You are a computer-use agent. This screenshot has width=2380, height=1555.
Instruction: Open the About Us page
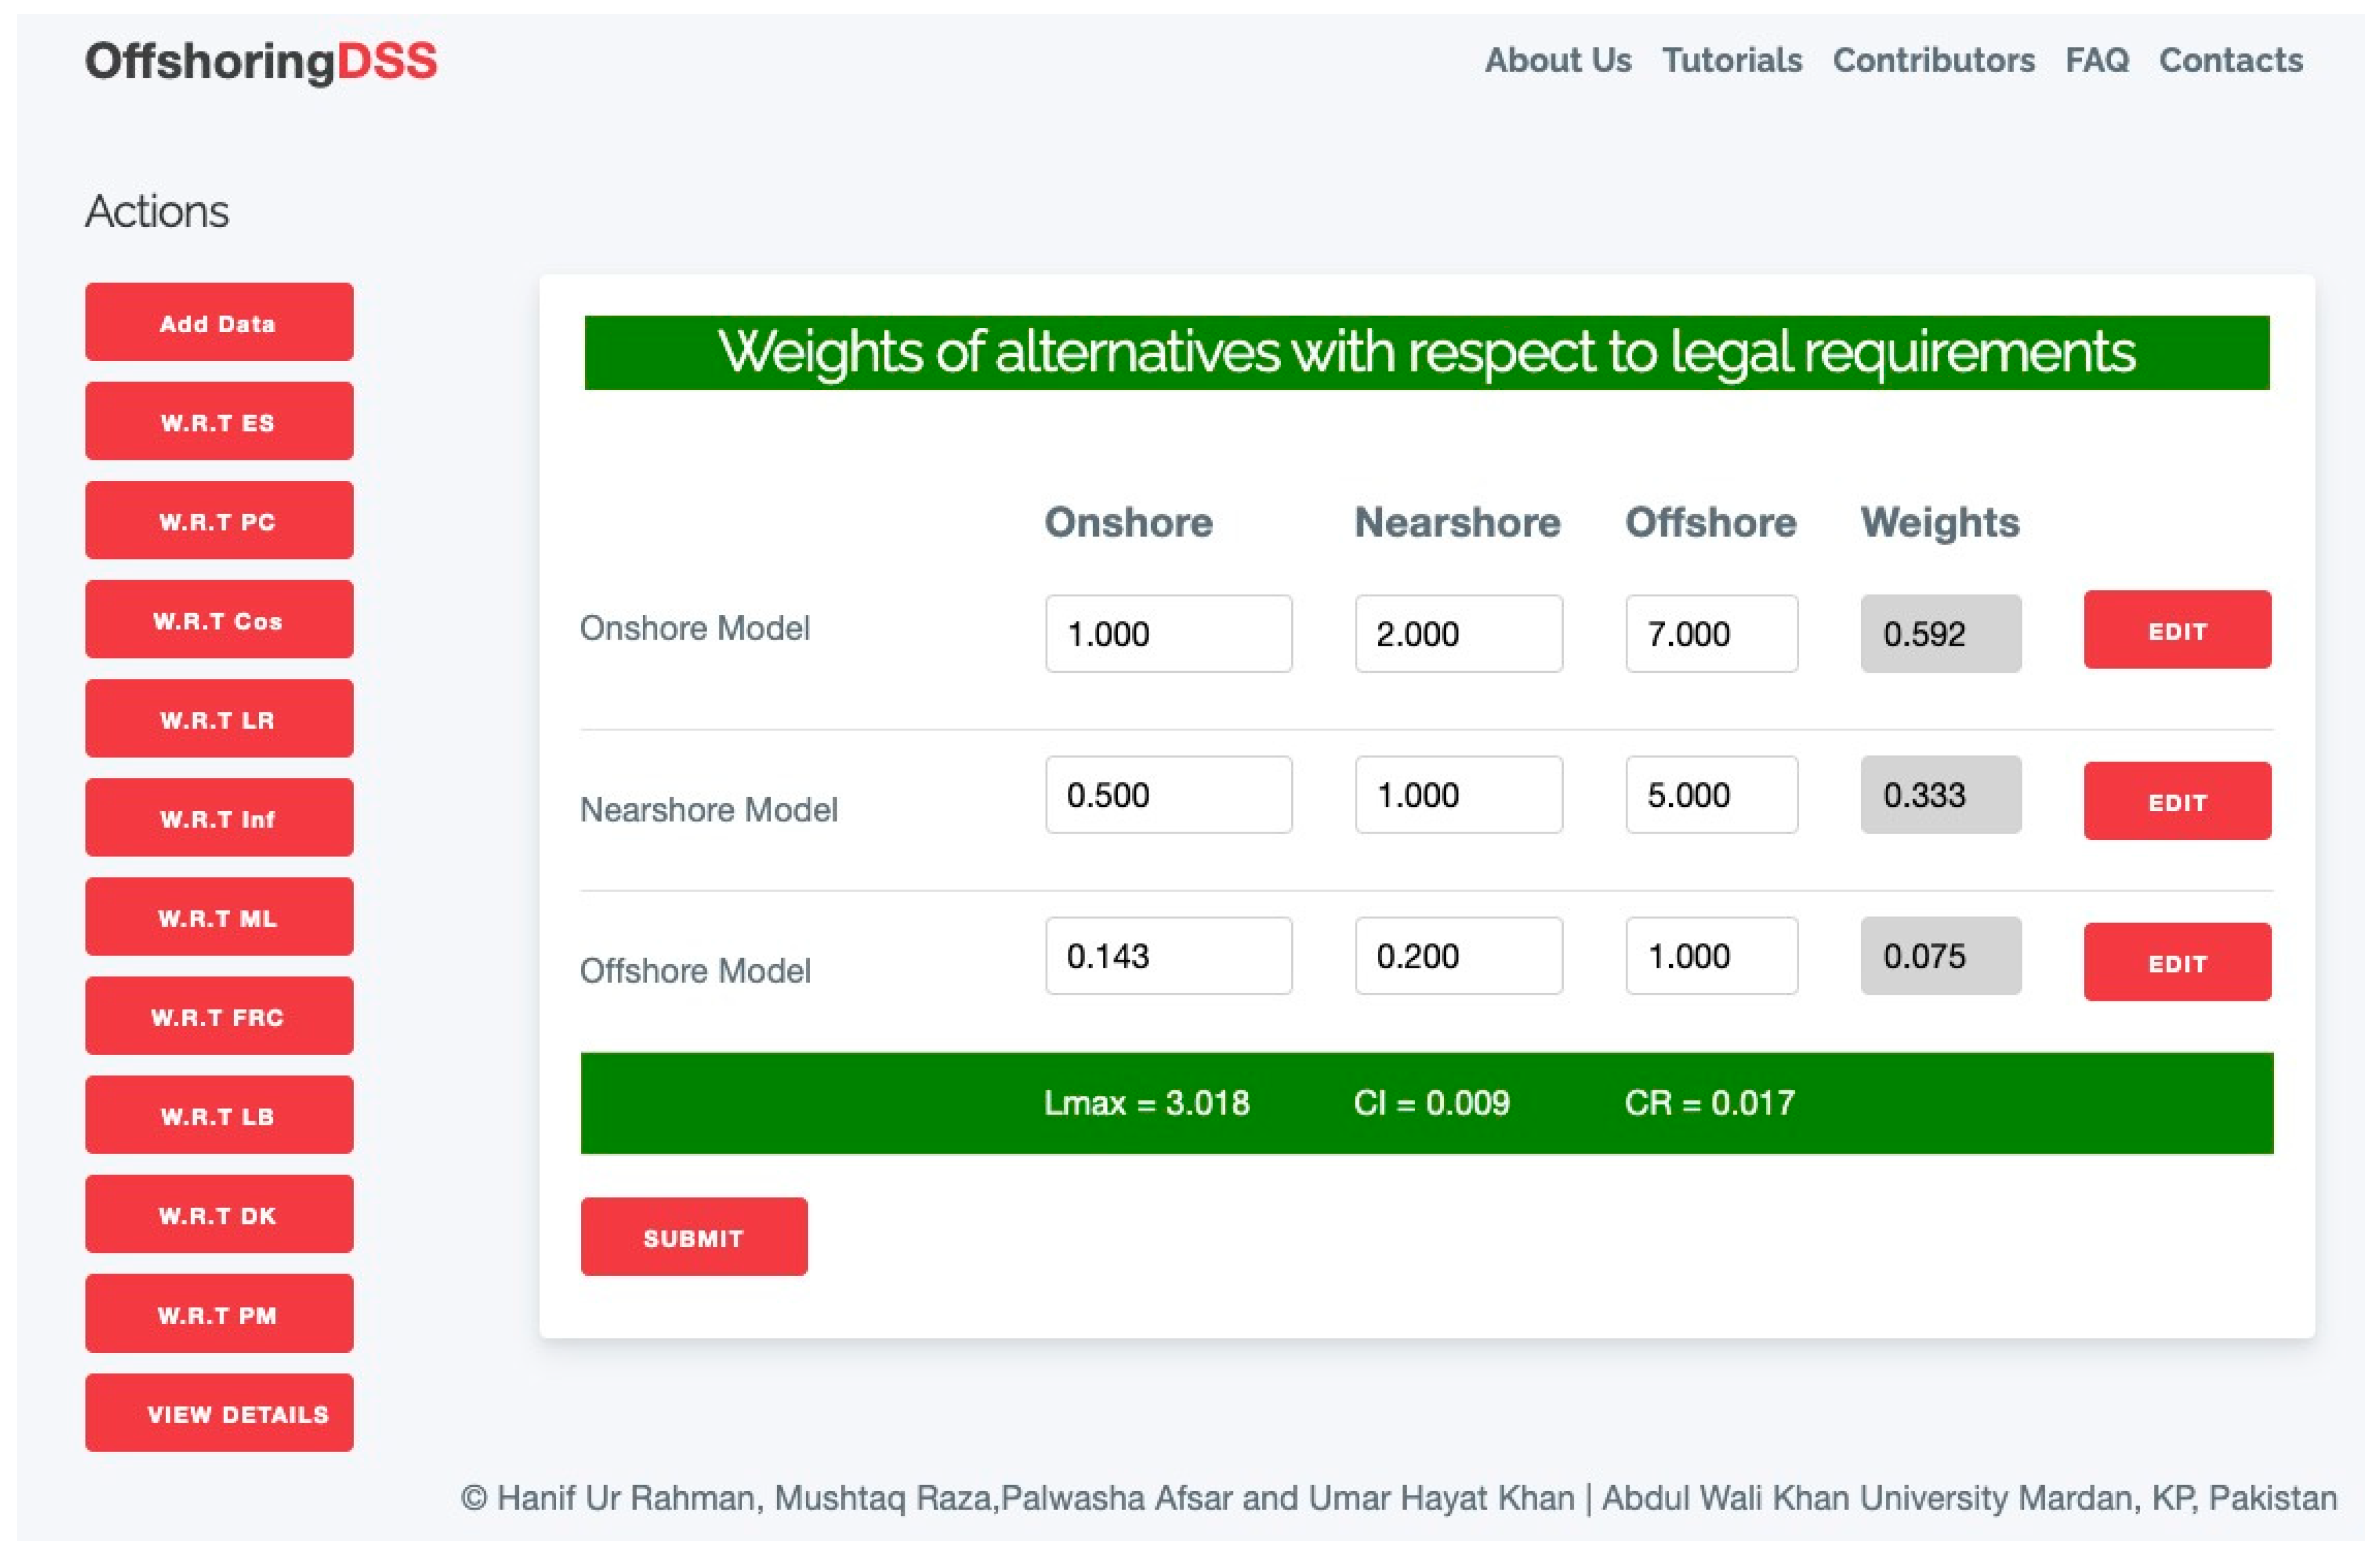pos(1557,60)
